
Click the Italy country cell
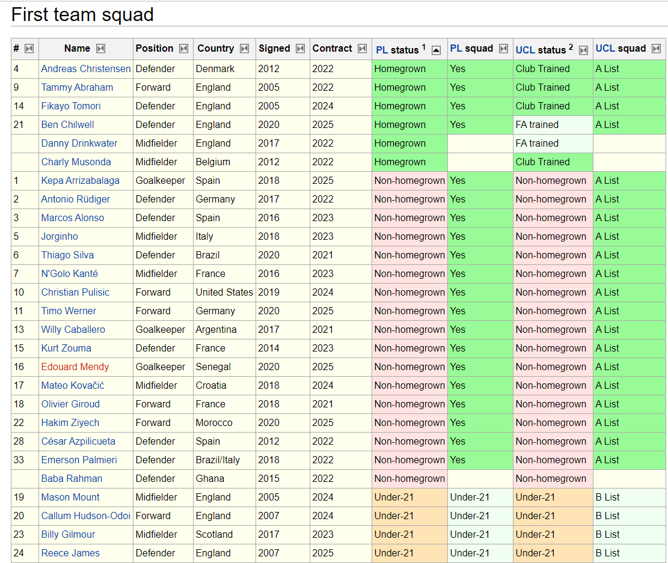coord(224,237)
